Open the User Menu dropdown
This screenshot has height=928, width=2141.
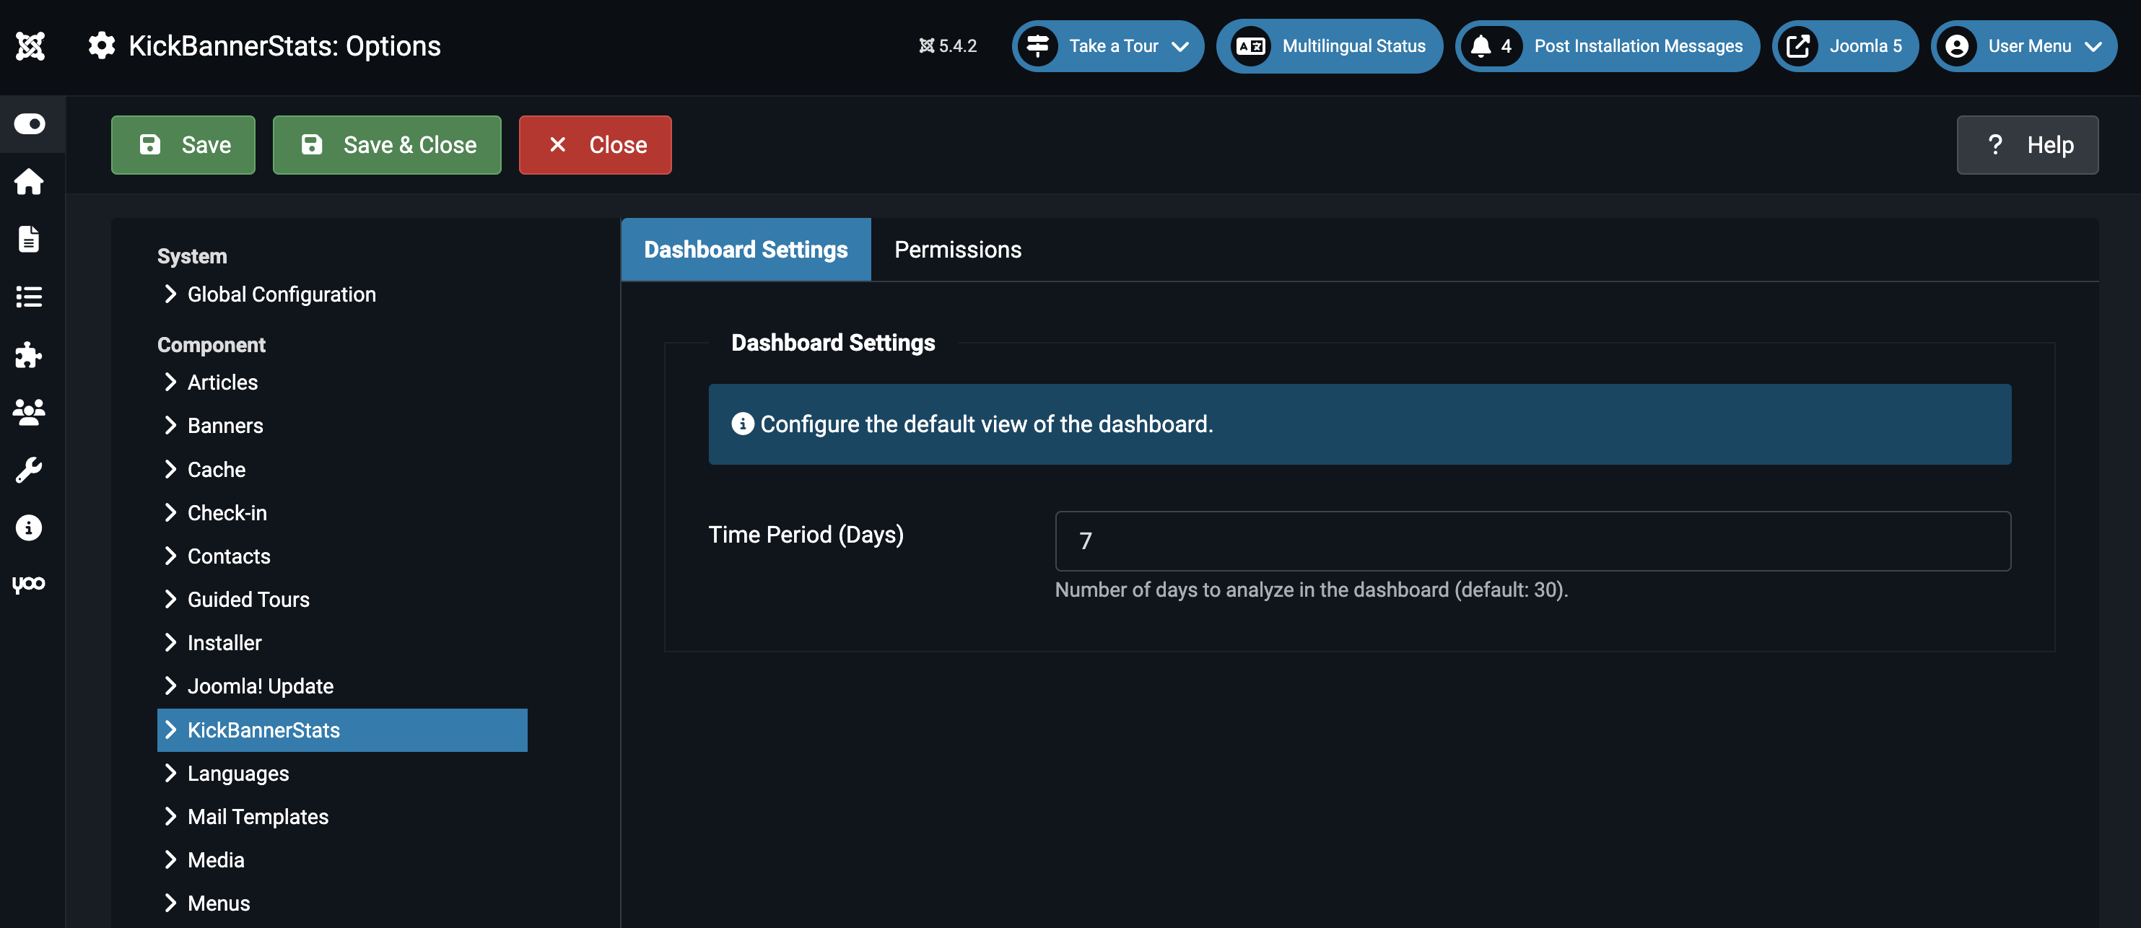click(2024, 46)
